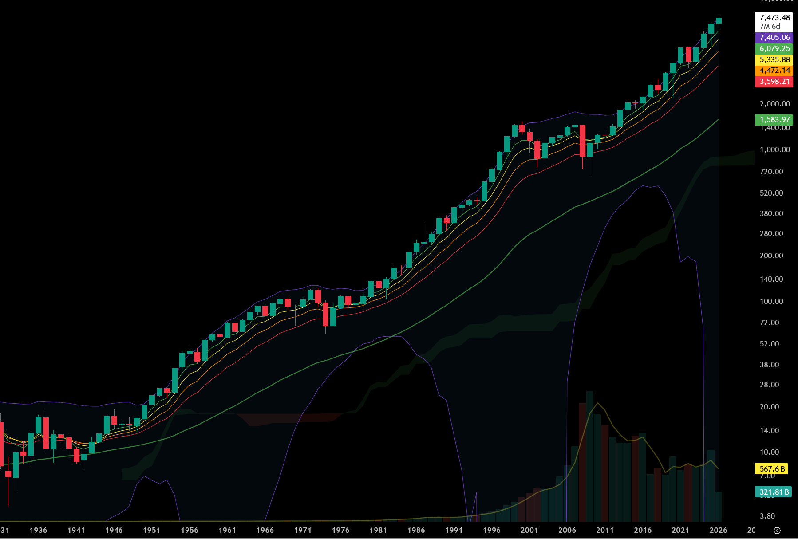This screenshot has width=798, height=539.
Task: Click the 380.00 price scale value
Action: [x=771, y=213]
